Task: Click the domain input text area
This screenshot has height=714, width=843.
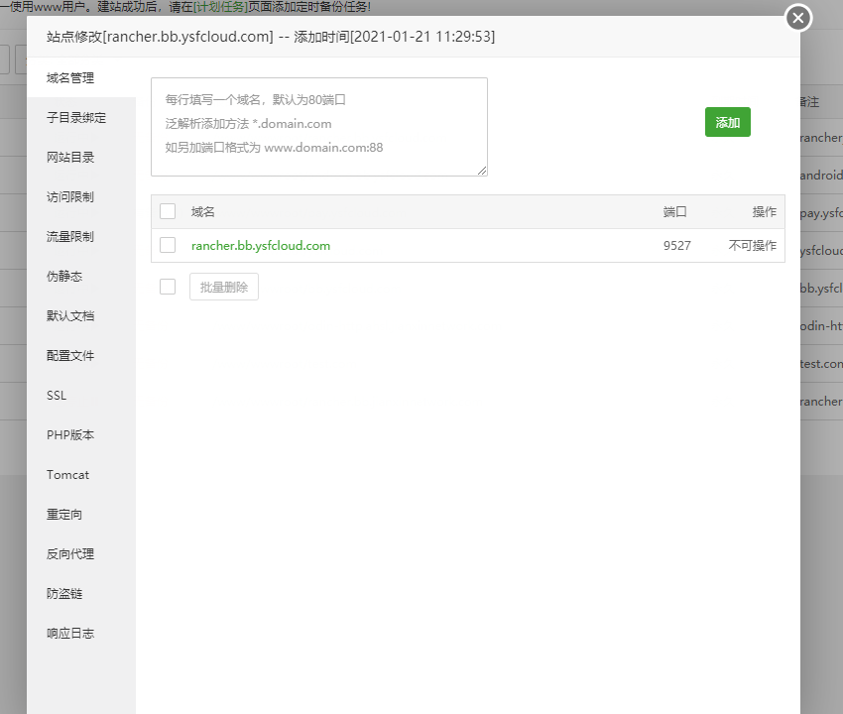Action: (317, 127)
